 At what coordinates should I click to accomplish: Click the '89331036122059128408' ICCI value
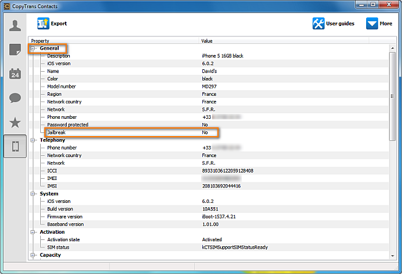click(228, 171)
